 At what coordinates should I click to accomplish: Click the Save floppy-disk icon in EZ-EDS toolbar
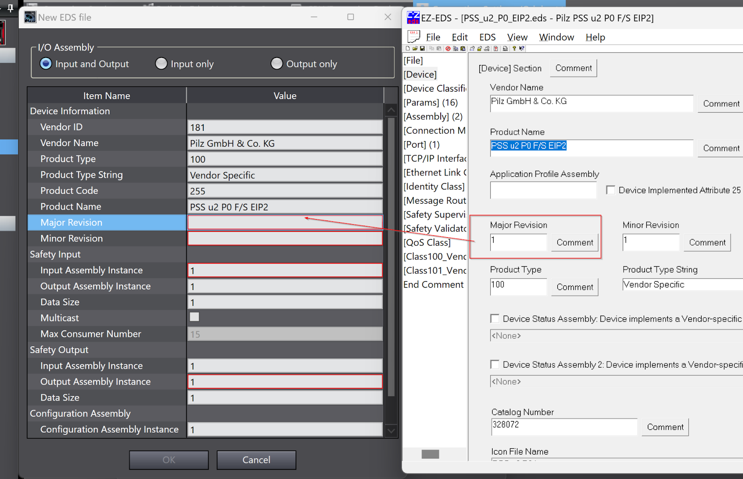click(422, 48)
